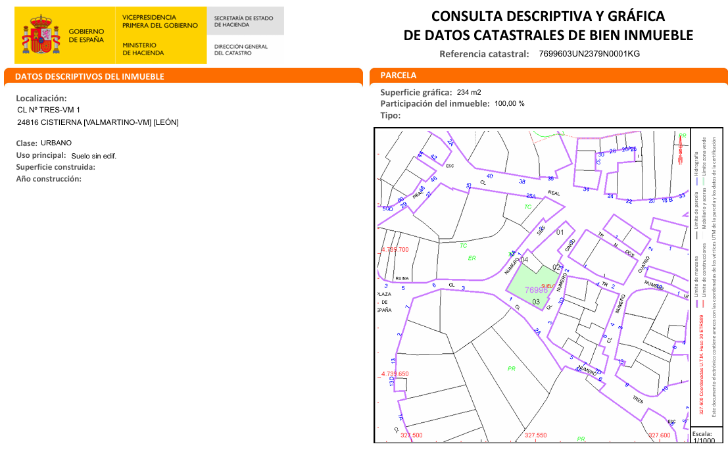Select cadastral reference 7699603UN2379N0001KG
Image resolution: width=728 pixels, height=463 pixels.
589,54
